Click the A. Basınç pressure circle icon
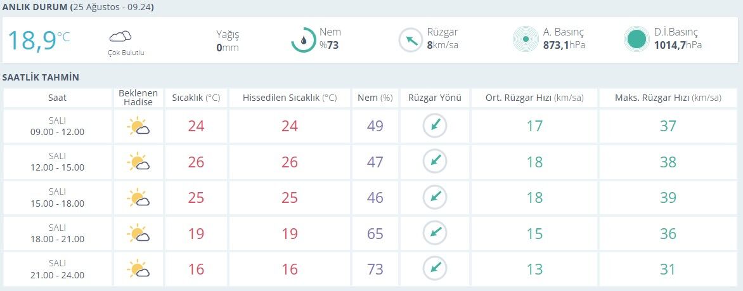Image resolution: width=743 pixels, height=291 pixels. pyautogui.click(x=526, y=39)
